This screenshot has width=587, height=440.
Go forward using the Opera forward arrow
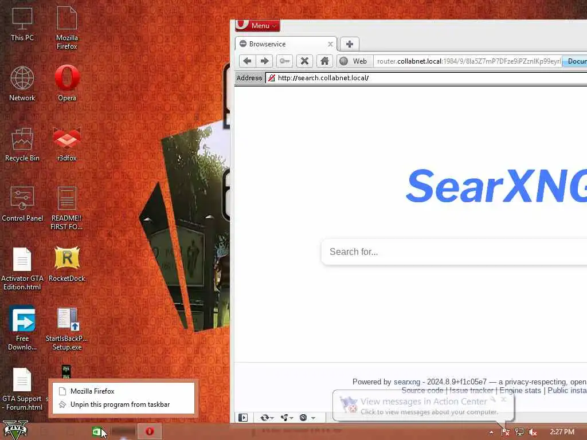pos(265,61)
